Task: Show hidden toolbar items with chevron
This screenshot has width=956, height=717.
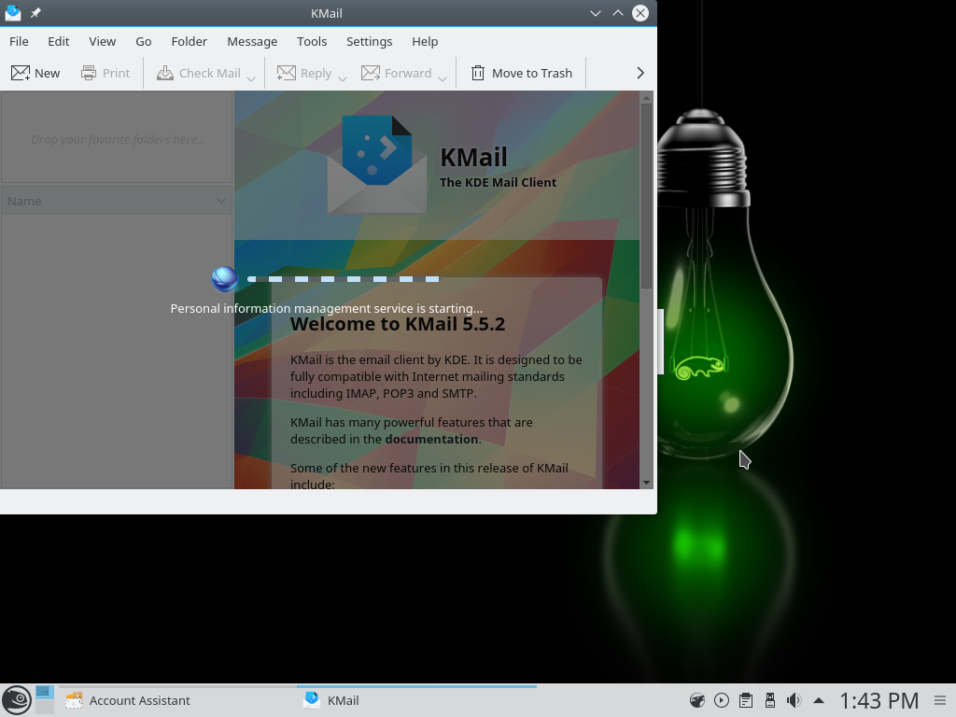Action: (640, 73)
